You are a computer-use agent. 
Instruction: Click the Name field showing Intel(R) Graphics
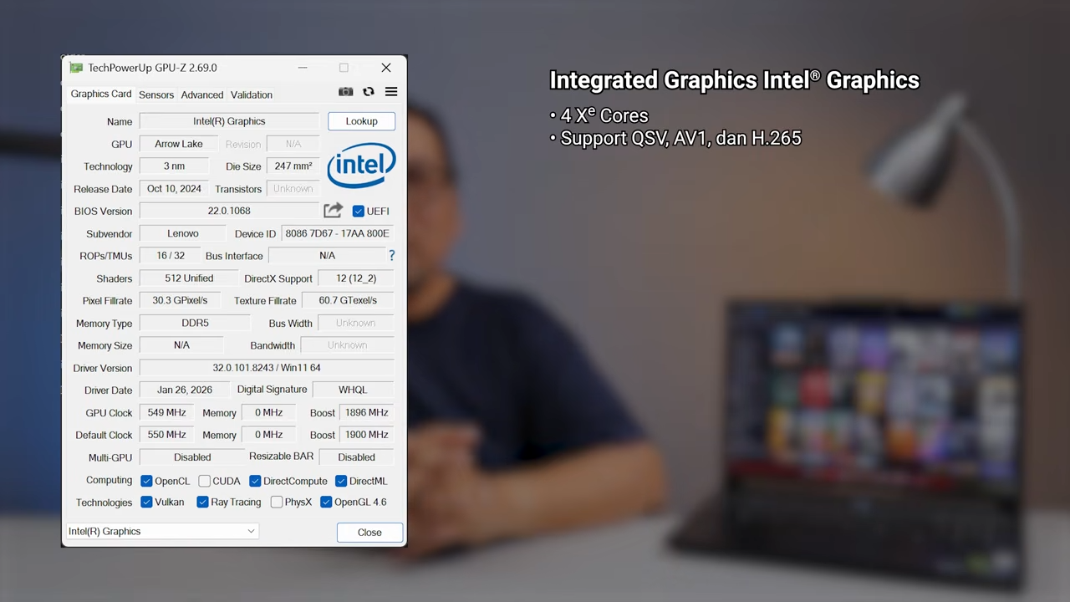pos(229,121)
